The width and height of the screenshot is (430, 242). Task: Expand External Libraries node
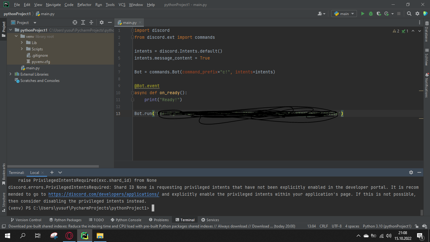[10, 74]
